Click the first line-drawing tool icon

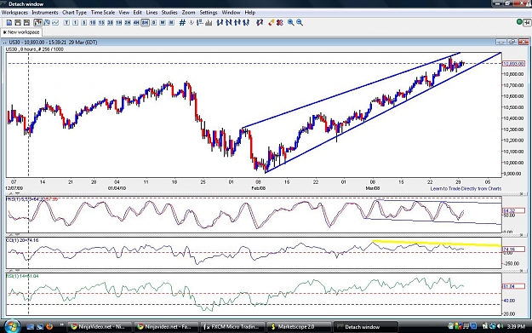pyautogui.click(x=220, y=23)
